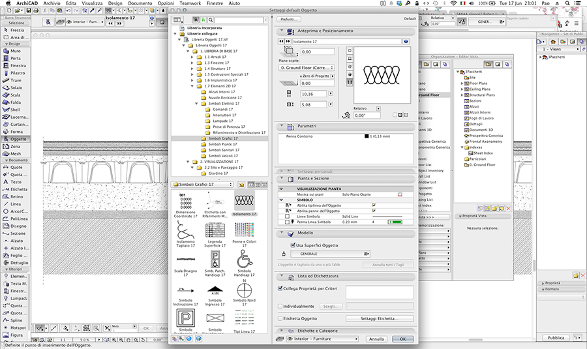
Task: Select the Porta door tool
Action: 16,59
